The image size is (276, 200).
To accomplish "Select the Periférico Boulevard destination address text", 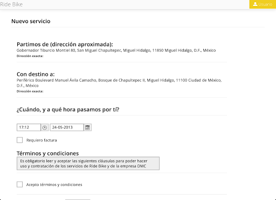I will point(119,83).
